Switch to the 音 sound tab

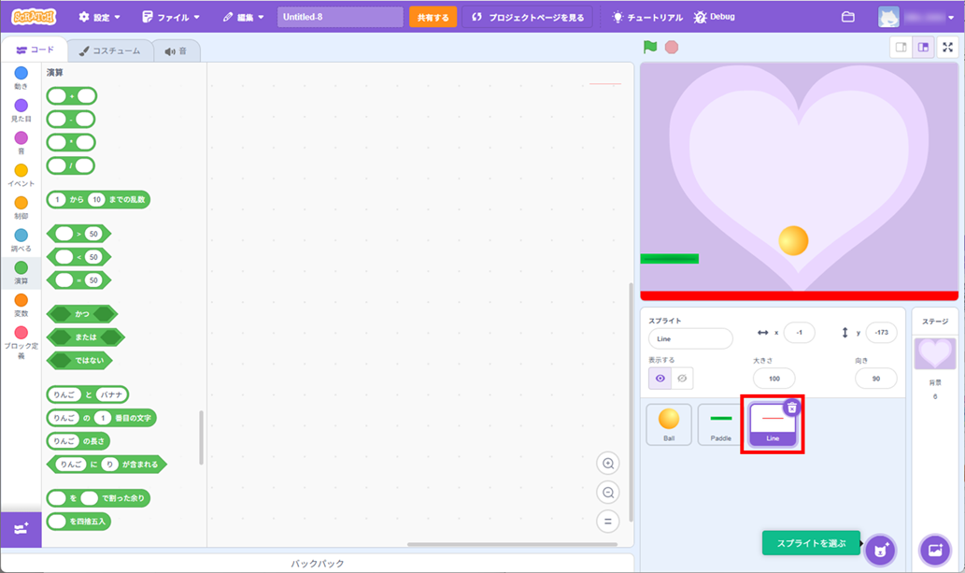(x=175, y=51)
